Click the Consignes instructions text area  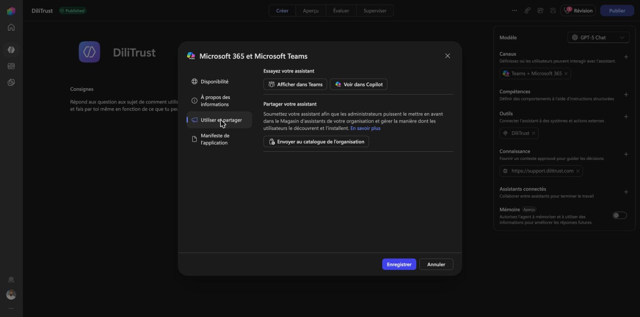click(x=124, y=105)
